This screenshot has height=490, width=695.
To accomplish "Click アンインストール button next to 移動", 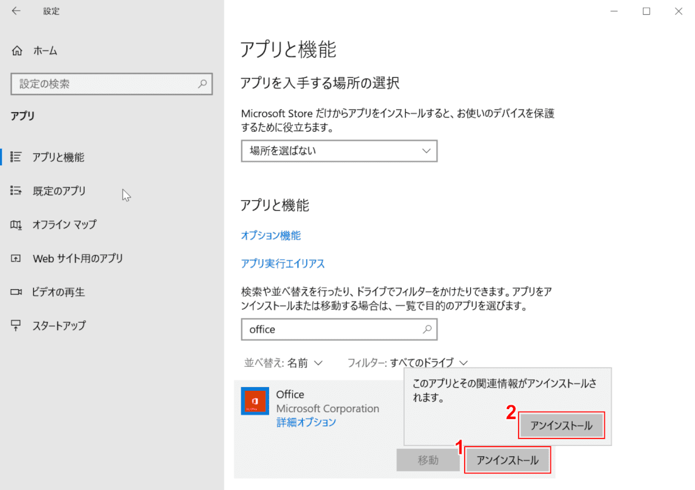I will (507, 461).
